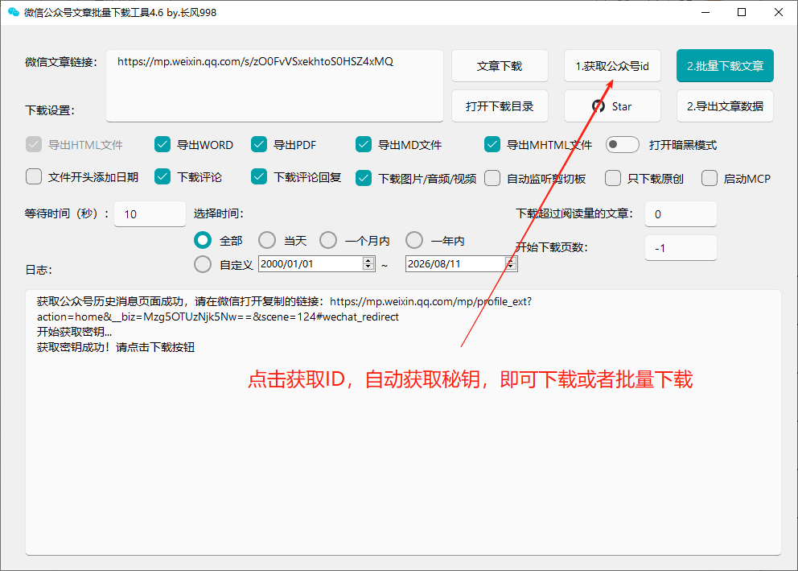Image resolution: width=798 pixels, height=571 pixels.
Task: Select the 一年内 radio button
Action: click(414, 240)
